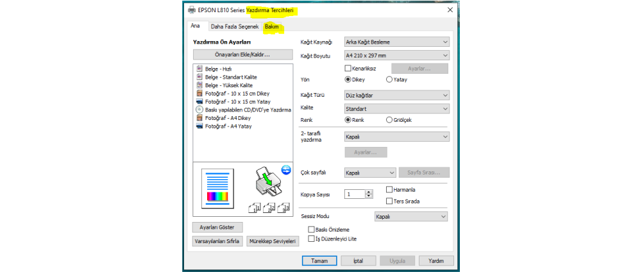Increase Kopya Sayısı with the up arrow
The height and width of the screenshot is (272, 642).
click(x=369, y=192)
